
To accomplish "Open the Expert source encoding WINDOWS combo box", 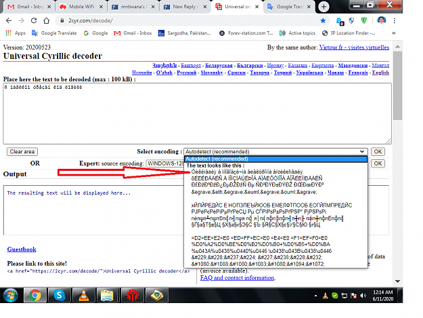I will (x=165, y=163).
